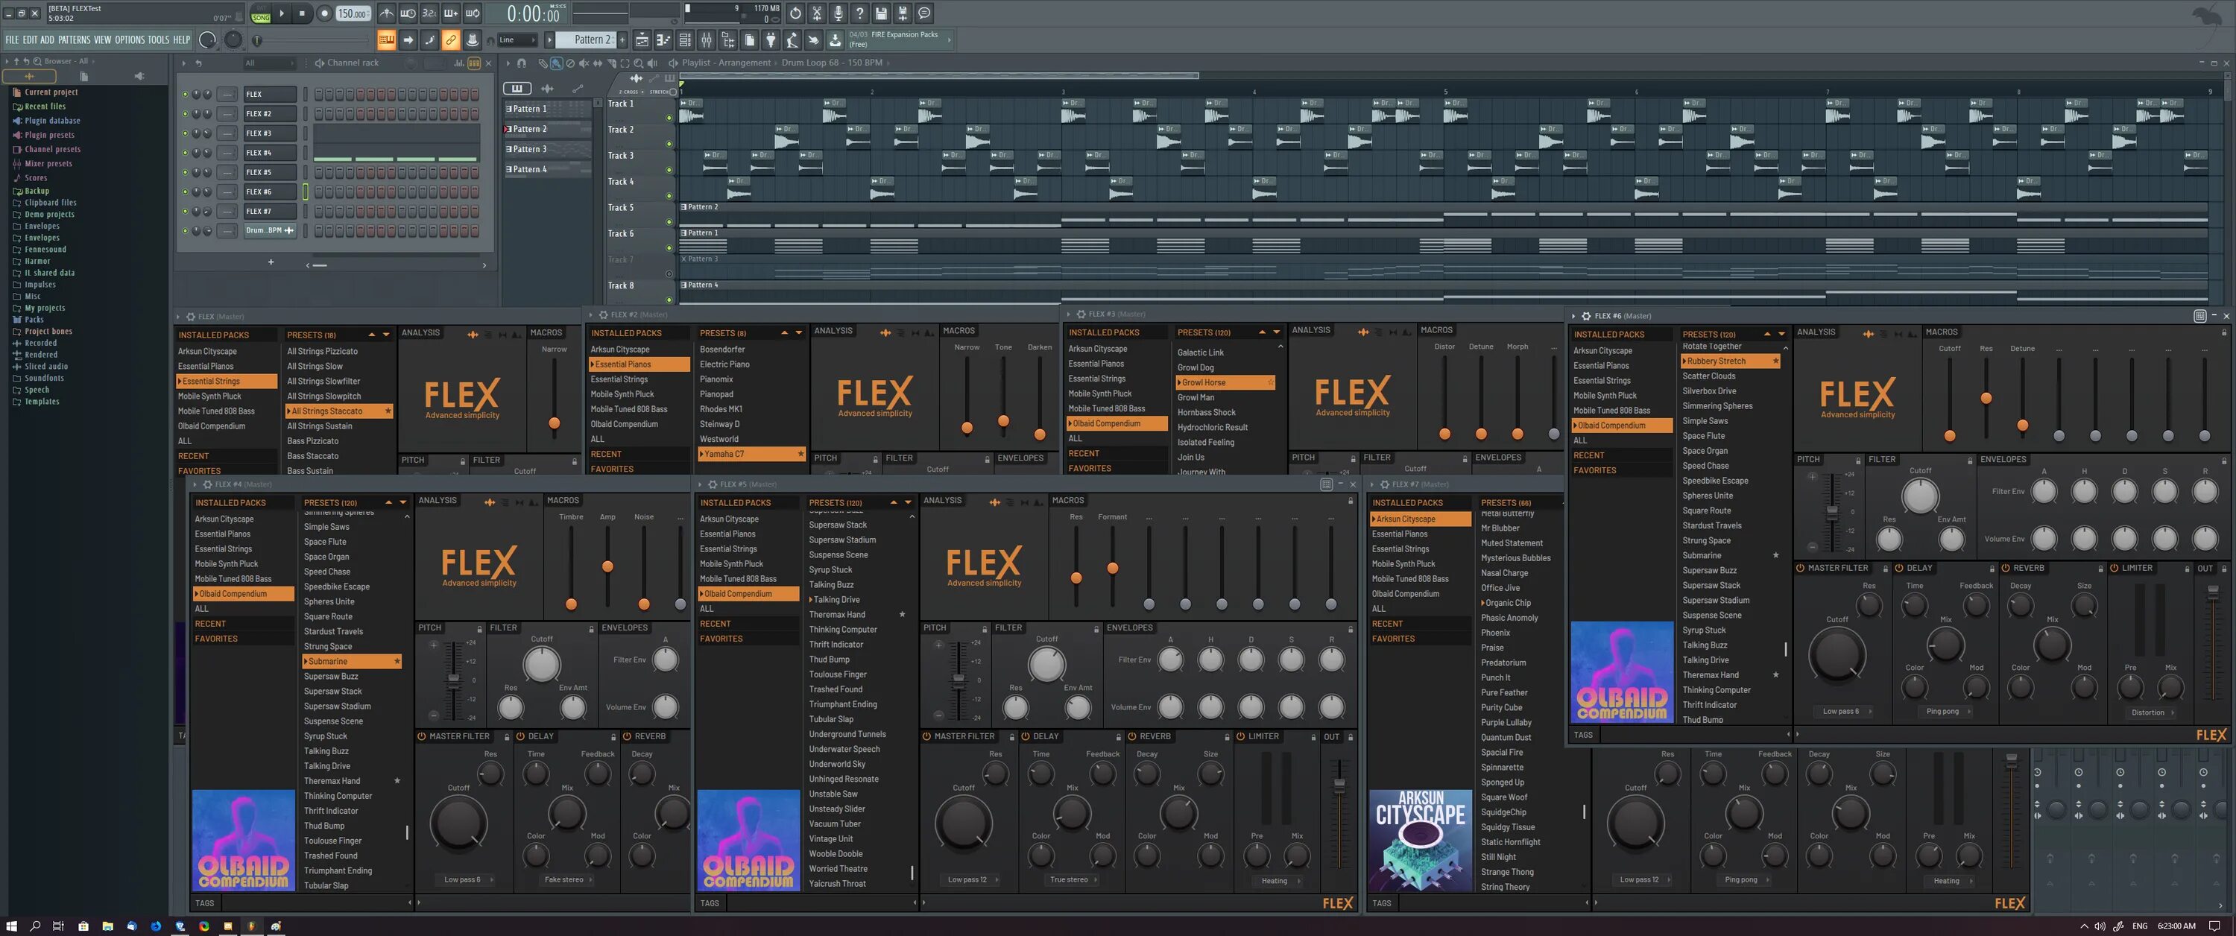Open the help question mark icon
Screen dimensions: 2236x936
[x=859, y=13]
